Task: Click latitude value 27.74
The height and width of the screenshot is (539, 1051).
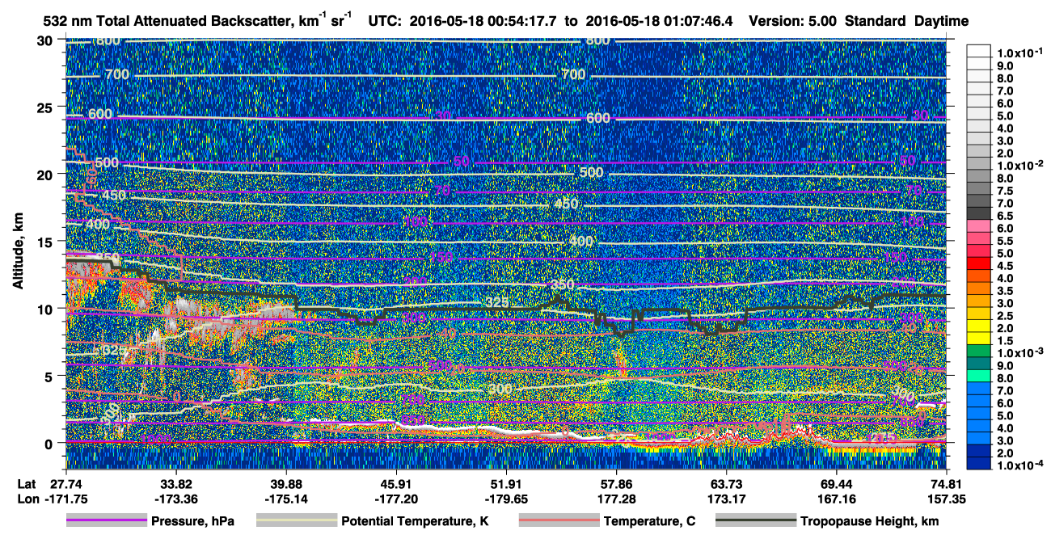Action: 65,484
